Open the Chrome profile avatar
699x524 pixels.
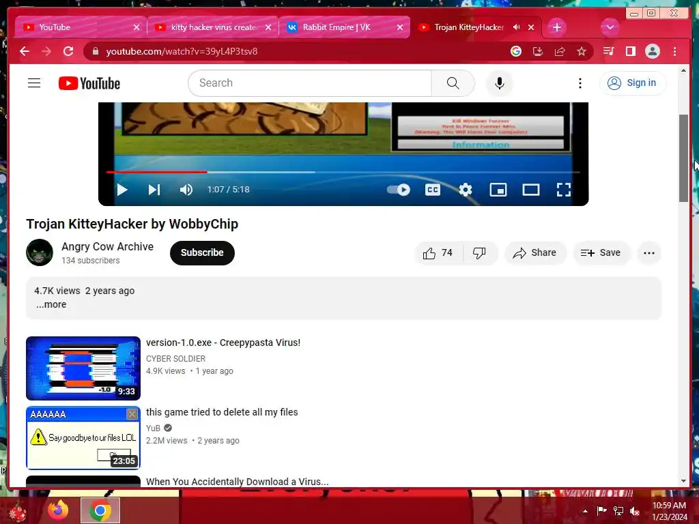(x=652, y=51)
